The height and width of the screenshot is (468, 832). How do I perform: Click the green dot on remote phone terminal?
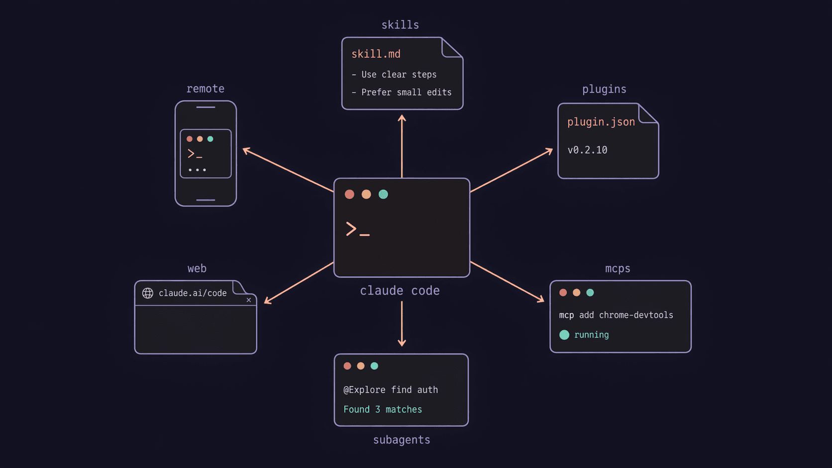tap(210, 139)
